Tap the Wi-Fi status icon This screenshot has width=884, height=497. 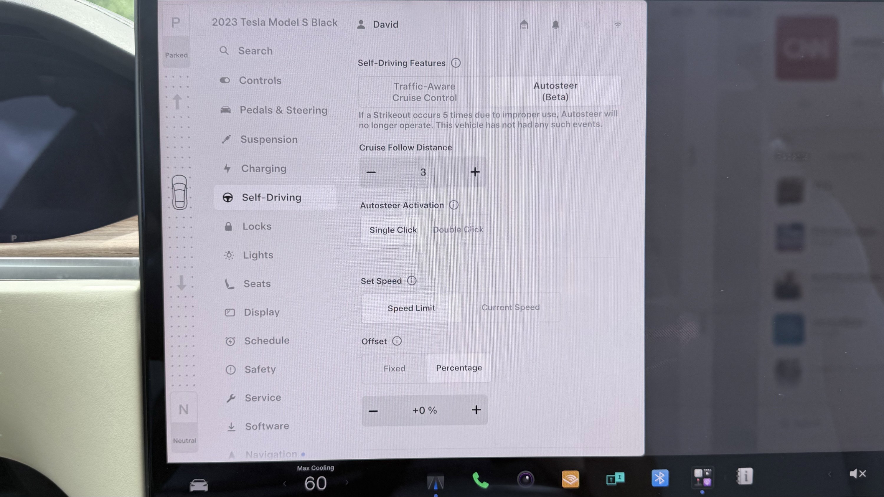(617, 25)
